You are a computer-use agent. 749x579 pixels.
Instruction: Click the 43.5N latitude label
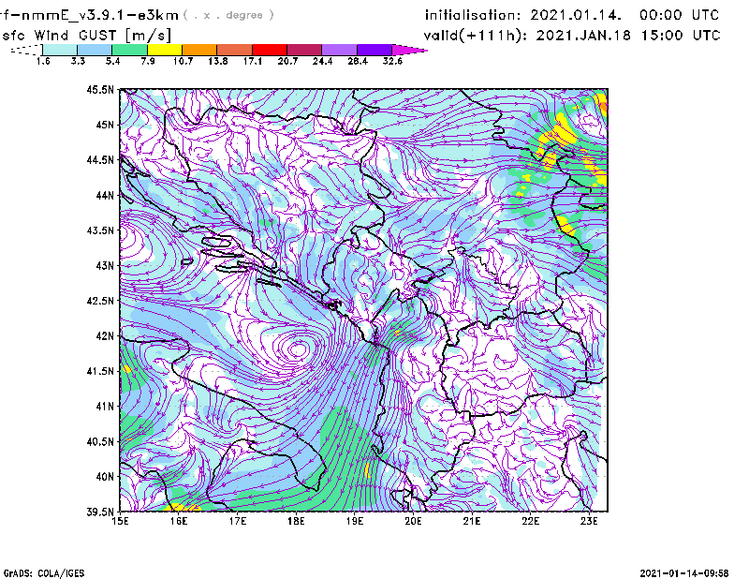coord(101,230)
